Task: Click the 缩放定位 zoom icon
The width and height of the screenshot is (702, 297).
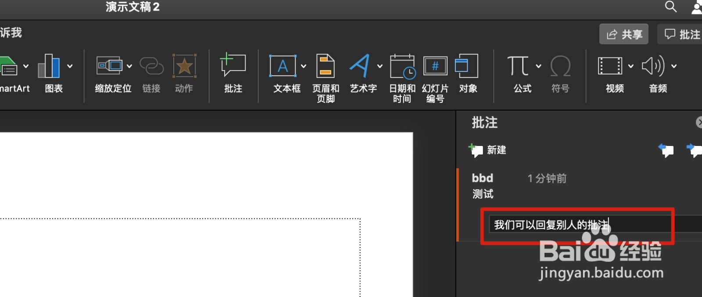Action: 109,66
